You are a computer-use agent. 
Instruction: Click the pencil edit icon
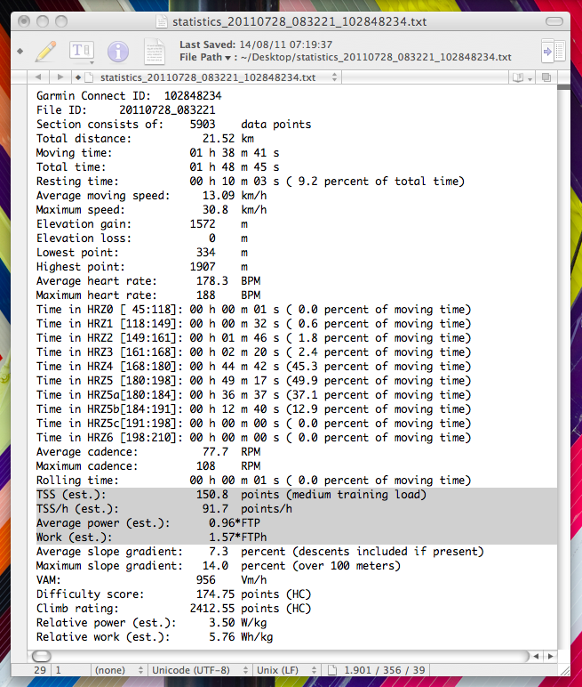[46, 52]
